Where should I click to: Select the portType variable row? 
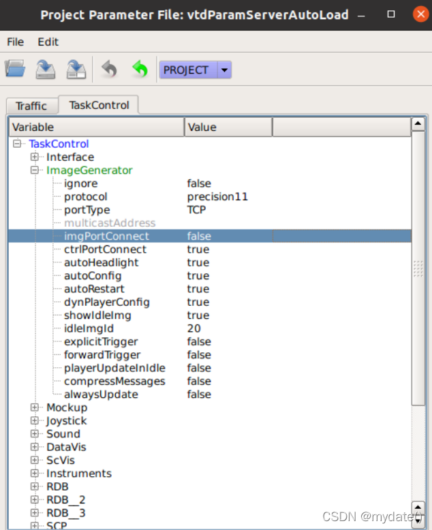[x=87, y=210]
